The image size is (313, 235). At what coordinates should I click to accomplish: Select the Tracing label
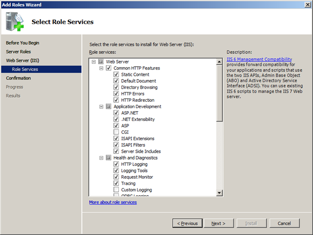coord(129,183)
